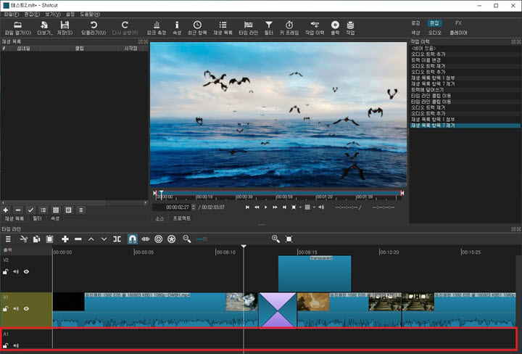Click the zoom timeline to fit icon
Screen dimensions: 522x354
coord(289,239)
